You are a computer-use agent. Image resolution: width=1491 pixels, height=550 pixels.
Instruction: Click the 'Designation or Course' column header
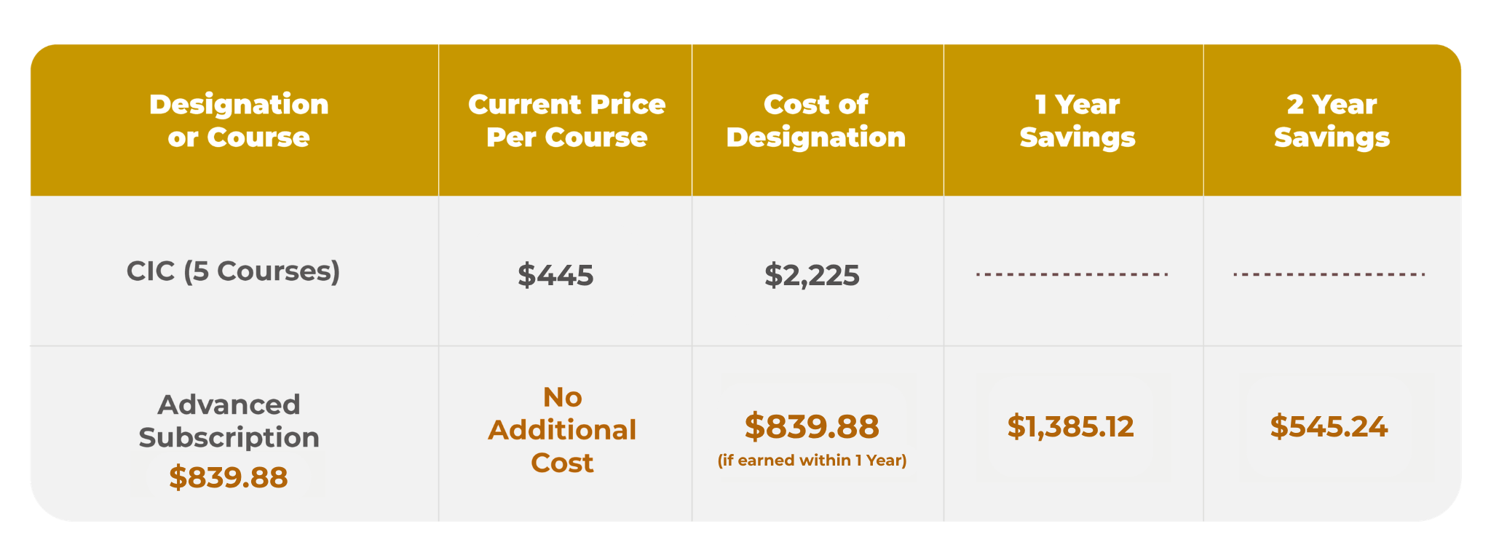239,121
